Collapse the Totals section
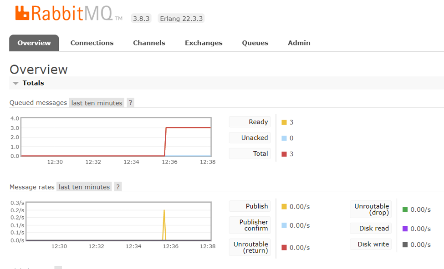Viewport: 444px width, 269px height. (x=17, y=83)
